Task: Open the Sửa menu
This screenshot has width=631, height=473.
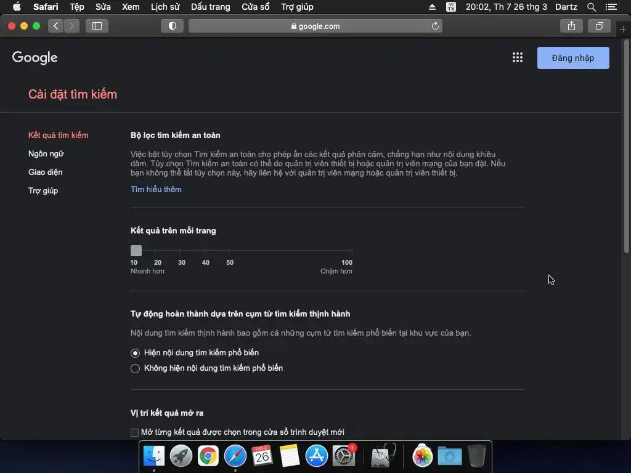Action: 103,7
